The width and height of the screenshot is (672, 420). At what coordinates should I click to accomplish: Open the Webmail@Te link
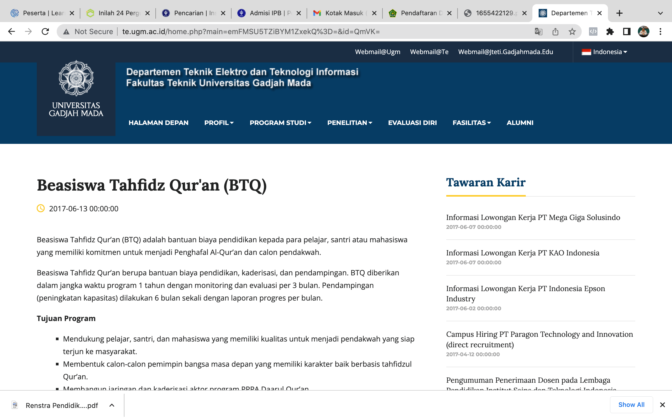click(x=429, y=52)
